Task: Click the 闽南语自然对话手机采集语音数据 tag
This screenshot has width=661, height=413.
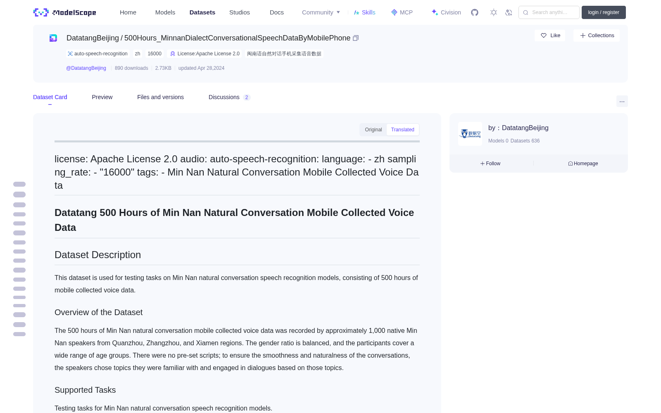Action: point(284,54)
